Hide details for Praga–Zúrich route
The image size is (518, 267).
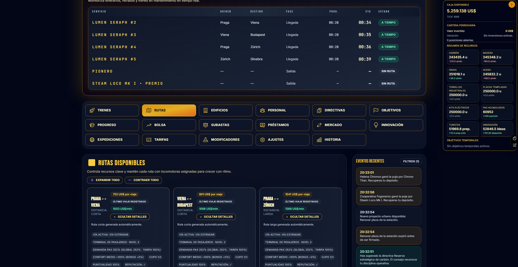(302, 217)
